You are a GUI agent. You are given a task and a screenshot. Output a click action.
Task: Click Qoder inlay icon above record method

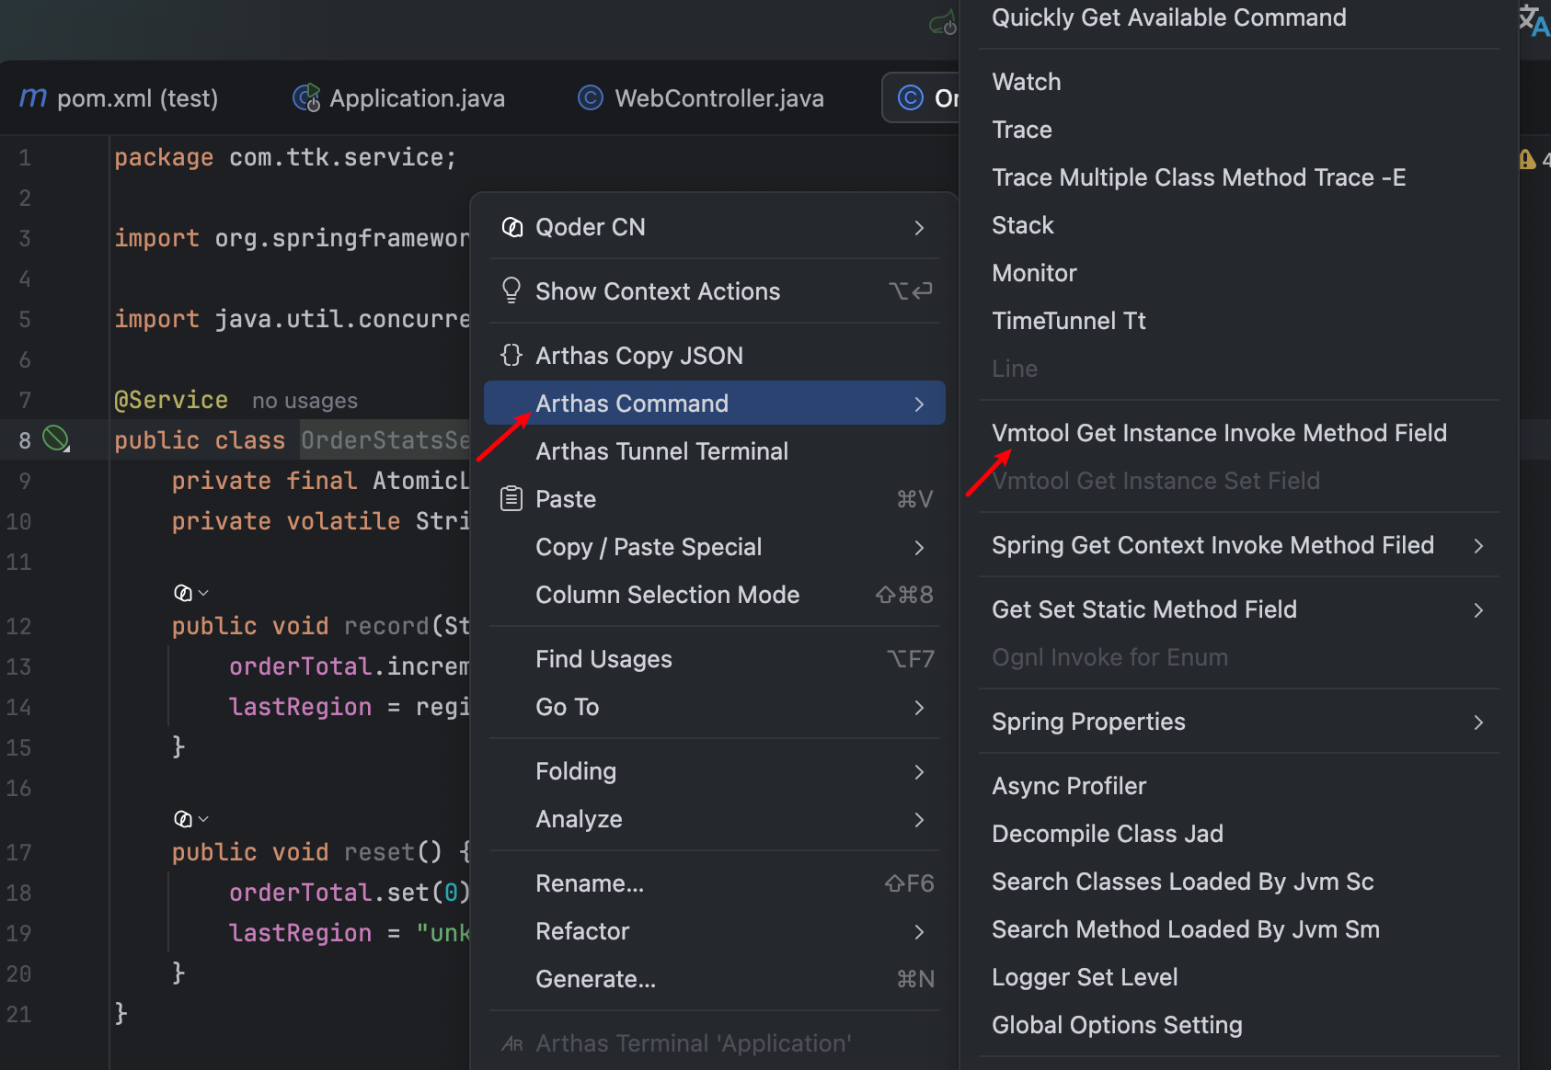tap(183, 593)
